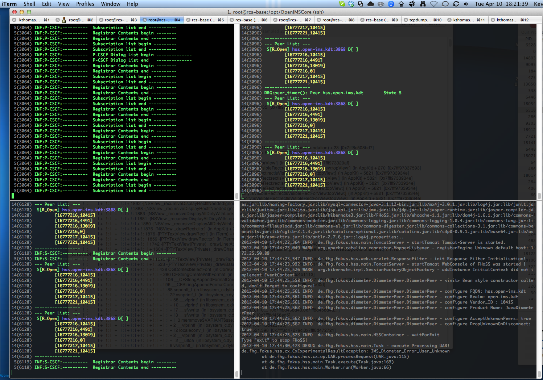Click the paw-print icon in the menu bar
The image size is (543, 380).
coord(412,4)
